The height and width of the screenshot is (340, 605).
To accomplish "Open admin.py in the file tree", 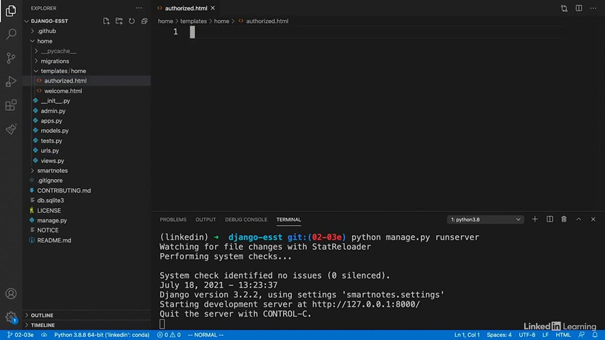I will 53,111.
